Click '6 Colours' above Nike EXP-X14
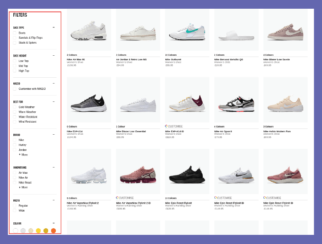 tap(72, 127)
